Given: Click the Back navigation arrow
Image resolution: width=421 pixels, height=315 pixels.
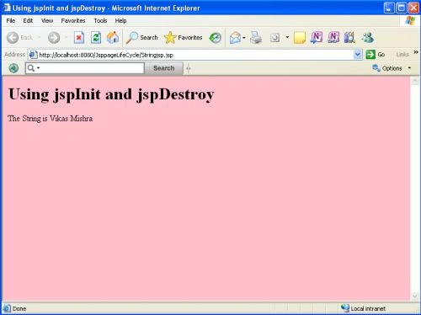Looking at the screenshot, I should (x=13, y=37).
